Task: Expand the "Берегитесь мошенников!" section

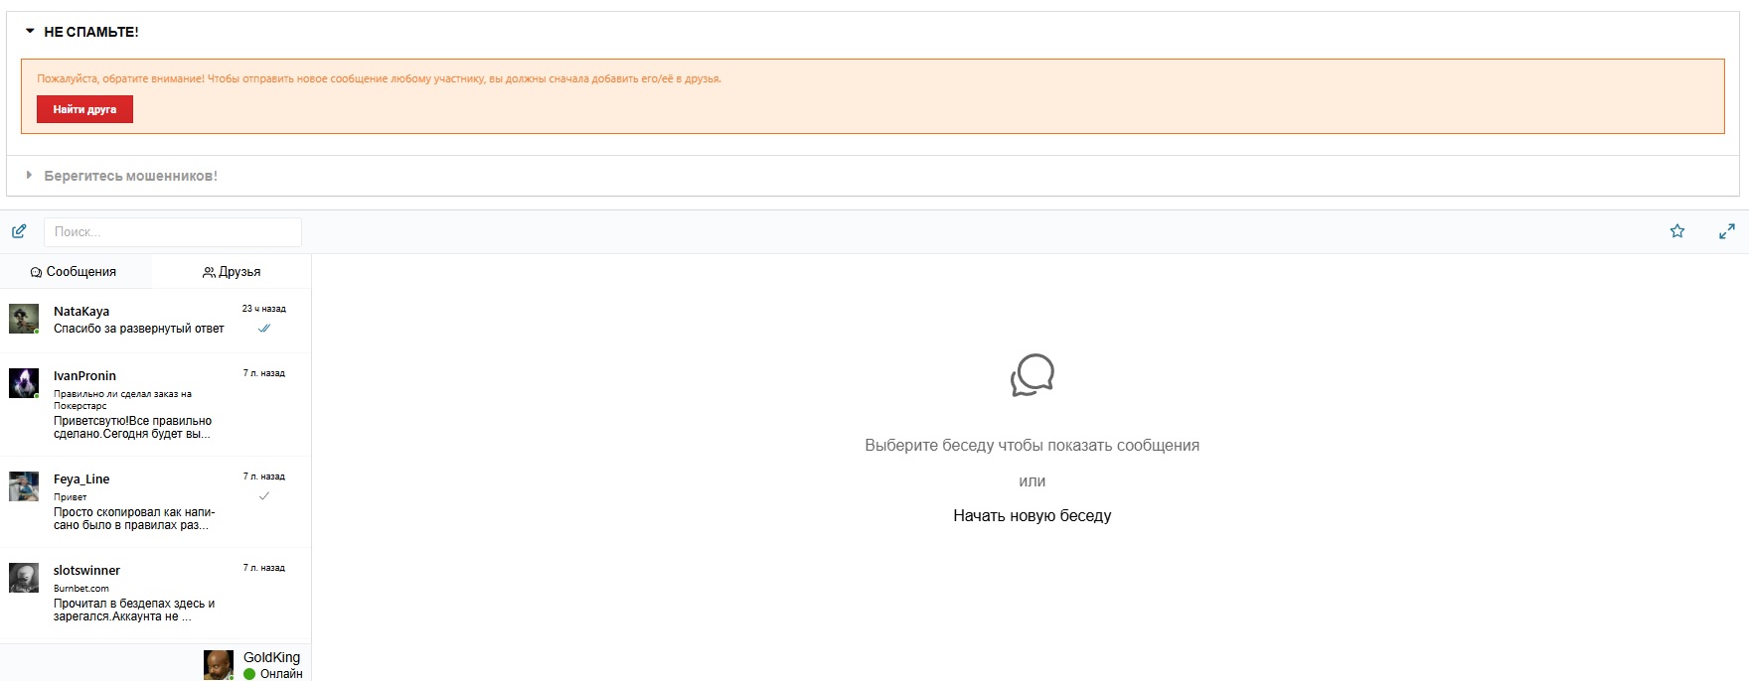Action: tap(130, 176)
